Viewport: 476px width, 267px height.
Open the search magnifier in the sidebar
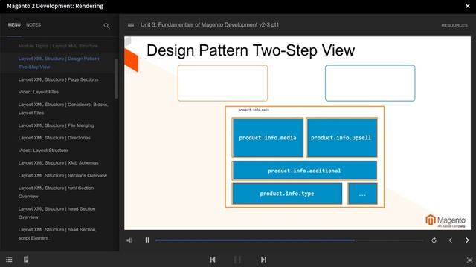[x=106, y=26]
